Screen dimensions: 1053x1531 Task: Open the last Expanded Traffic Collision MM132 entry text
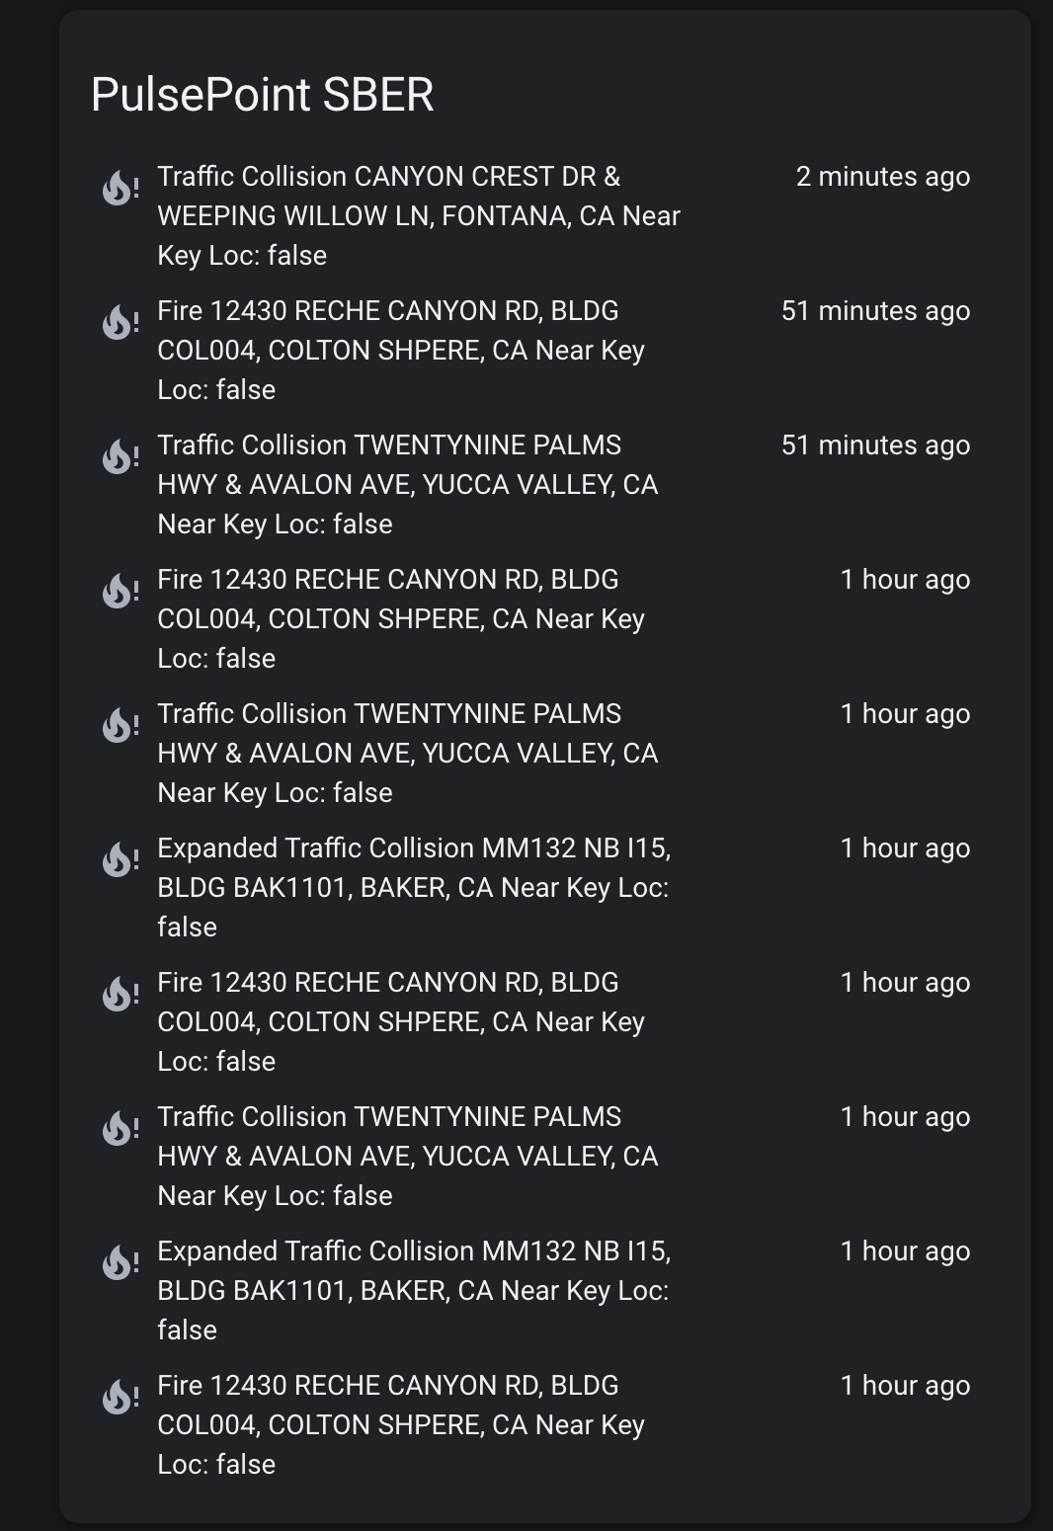pyautogui.click(x=413, y=1290)
